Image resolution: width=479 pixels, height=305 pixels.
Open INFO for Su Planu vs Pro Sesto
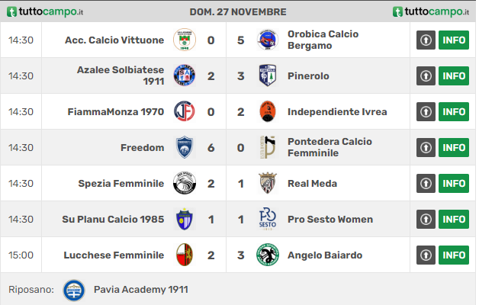tap(454, 219)
